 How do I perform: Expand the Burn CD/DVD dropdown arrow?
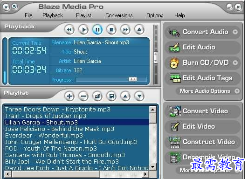click(235, 63)
